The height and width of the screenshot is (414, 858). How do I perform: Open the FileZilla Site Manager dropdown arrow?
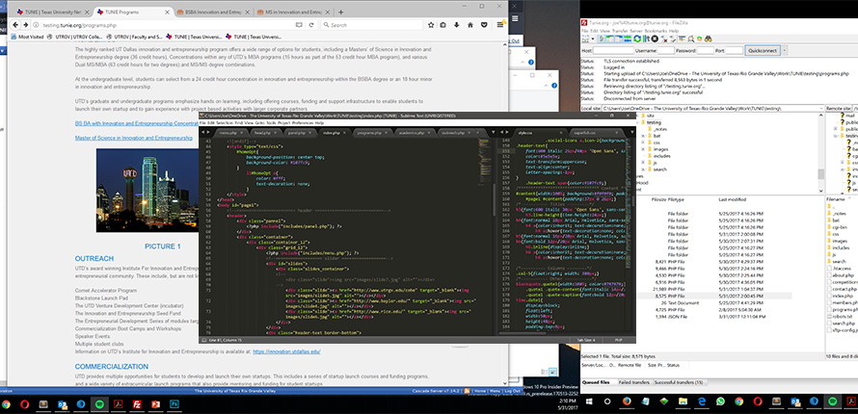[x=592, y=37]
